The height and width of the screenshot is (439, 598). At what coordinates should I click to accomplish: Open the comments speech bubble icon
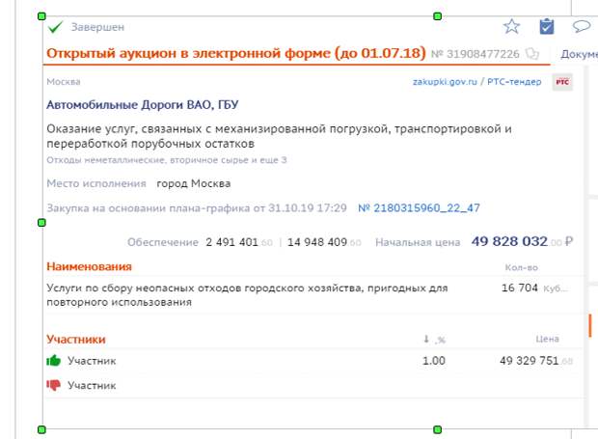tap(582, 26)
